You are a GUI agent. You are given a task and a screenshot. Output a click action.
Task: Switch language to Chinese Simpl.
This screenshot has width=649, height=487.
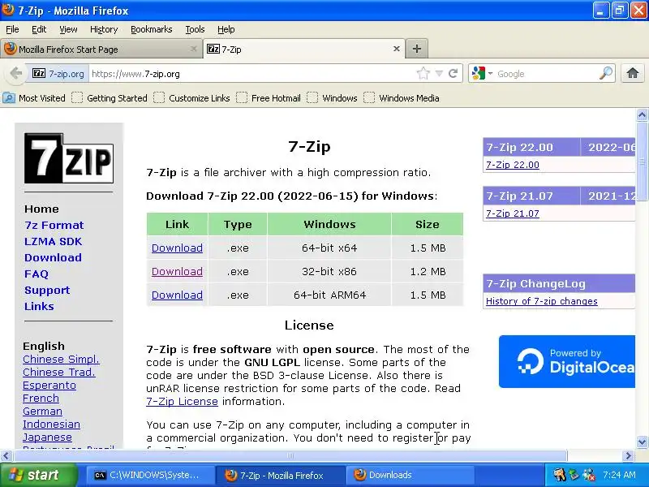(62, 359)
